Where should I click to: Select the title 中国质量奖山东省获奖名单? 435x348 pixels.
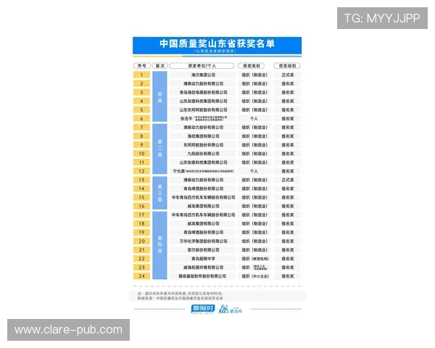point(217,43)
